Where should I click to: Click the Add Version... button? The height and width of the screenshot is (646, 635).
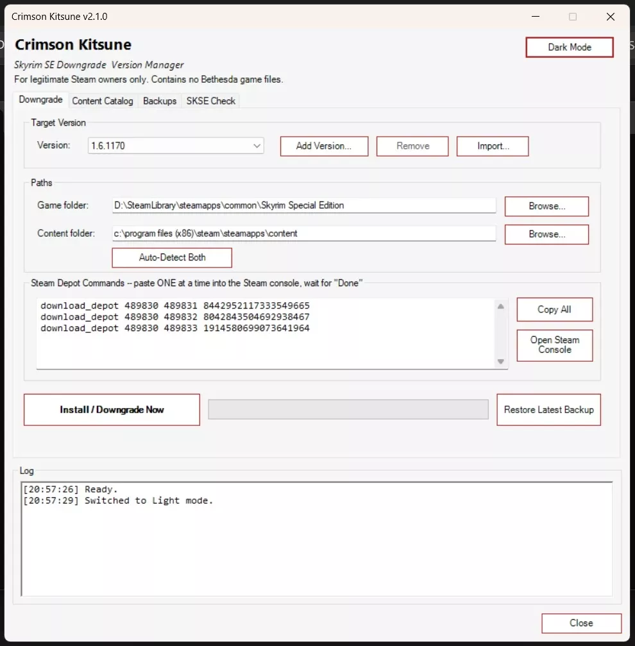coord(324,146)
